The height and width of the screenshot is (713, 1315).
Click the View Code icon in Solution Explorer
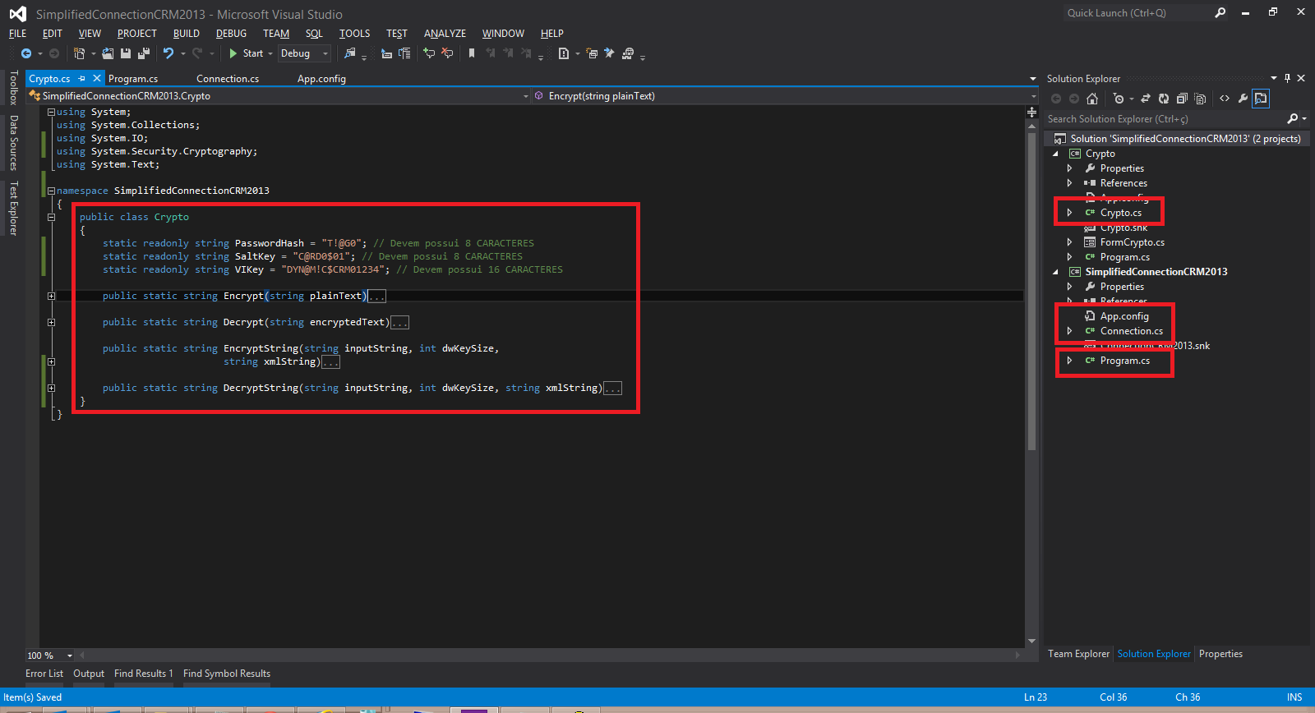click(1225, 99)
